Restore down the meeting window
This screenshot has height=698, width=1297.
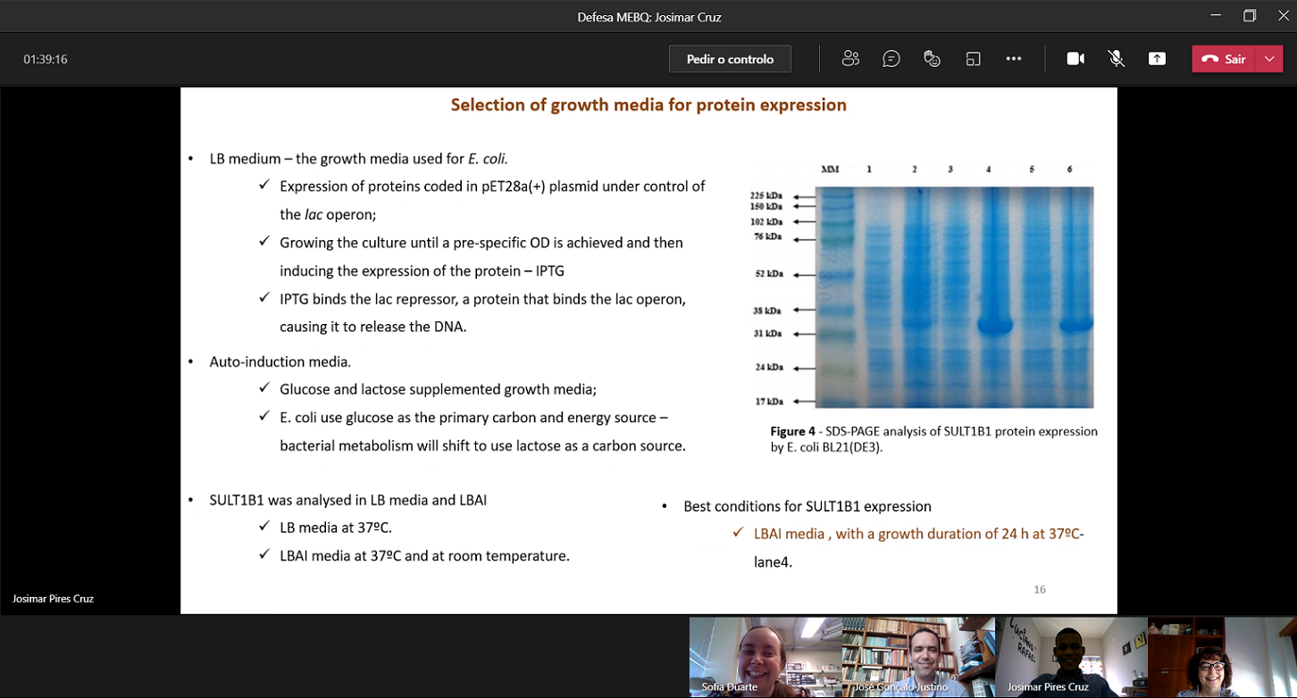[x=1250, y=16]
